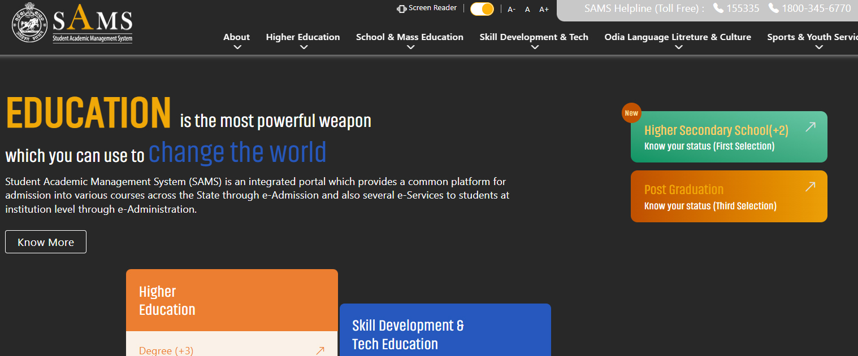Decrease font size with A- button
Viewport: 858px width, 356px height.
click(x=512, y=10)
